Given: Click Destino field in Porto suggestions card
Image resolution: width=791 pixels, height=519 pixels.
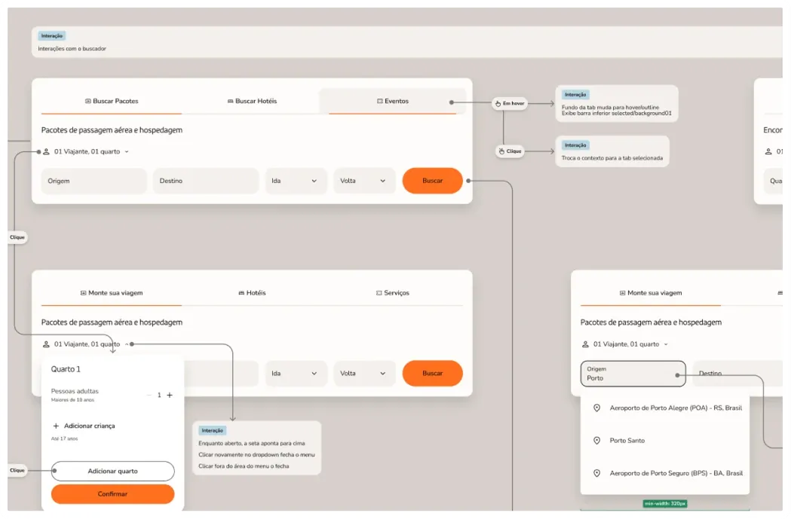Looking at the screenshot, I should pyautogui.click(x=737, y=374).
